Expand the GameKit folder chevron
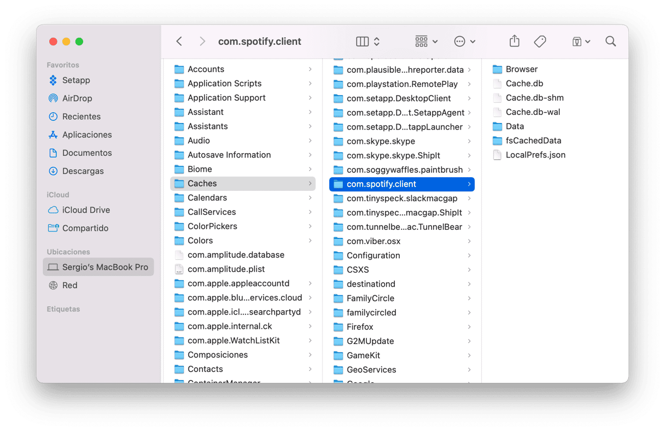The image size is (665, 431). (x=469, y=356)
